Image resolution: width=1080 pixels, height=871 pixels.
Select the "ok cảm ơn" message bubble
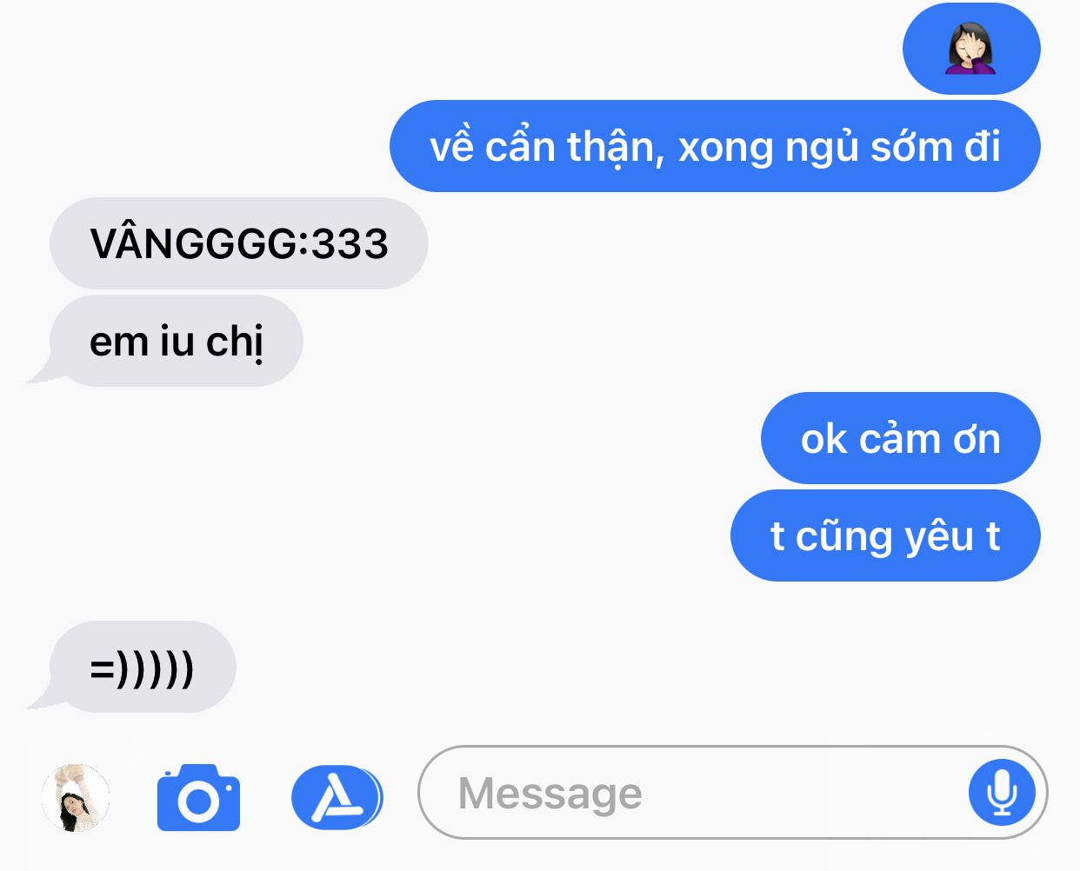[901, 438]
